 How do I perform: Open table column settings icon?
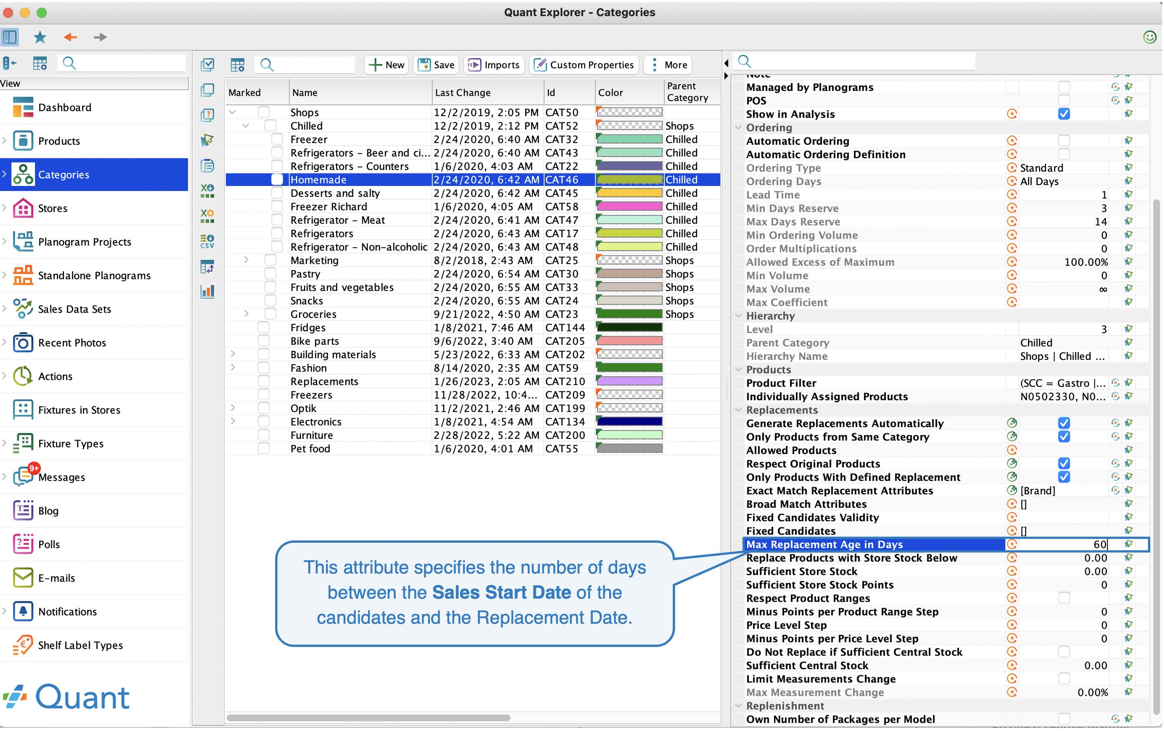[237, 65]
